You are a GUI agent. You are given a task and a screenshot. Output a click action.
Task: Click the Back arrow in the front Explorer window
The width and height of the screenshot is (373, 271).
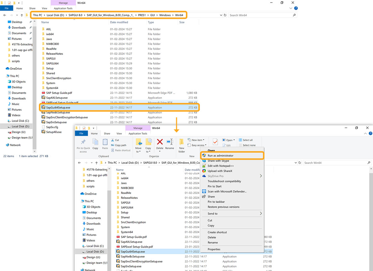(x=80, y=163)
